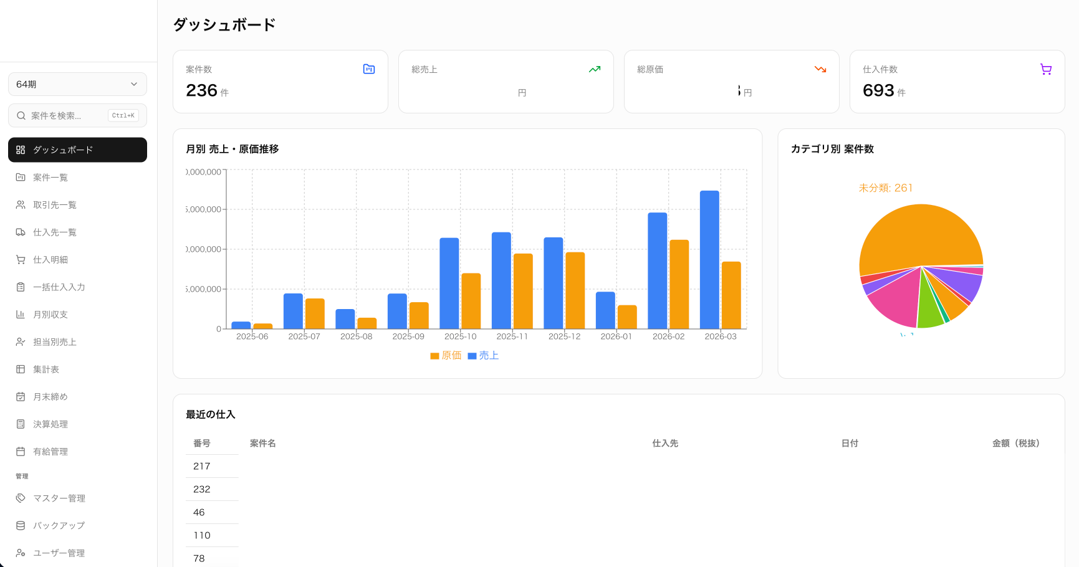Click the マスター管理 tag icon

(x=21, y=498)
